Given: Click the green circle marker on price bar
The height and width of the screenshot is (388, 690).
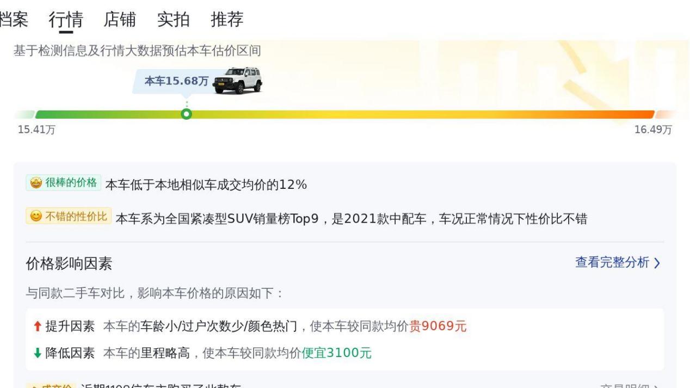Looking at the screenshot, I should [187, 114].
